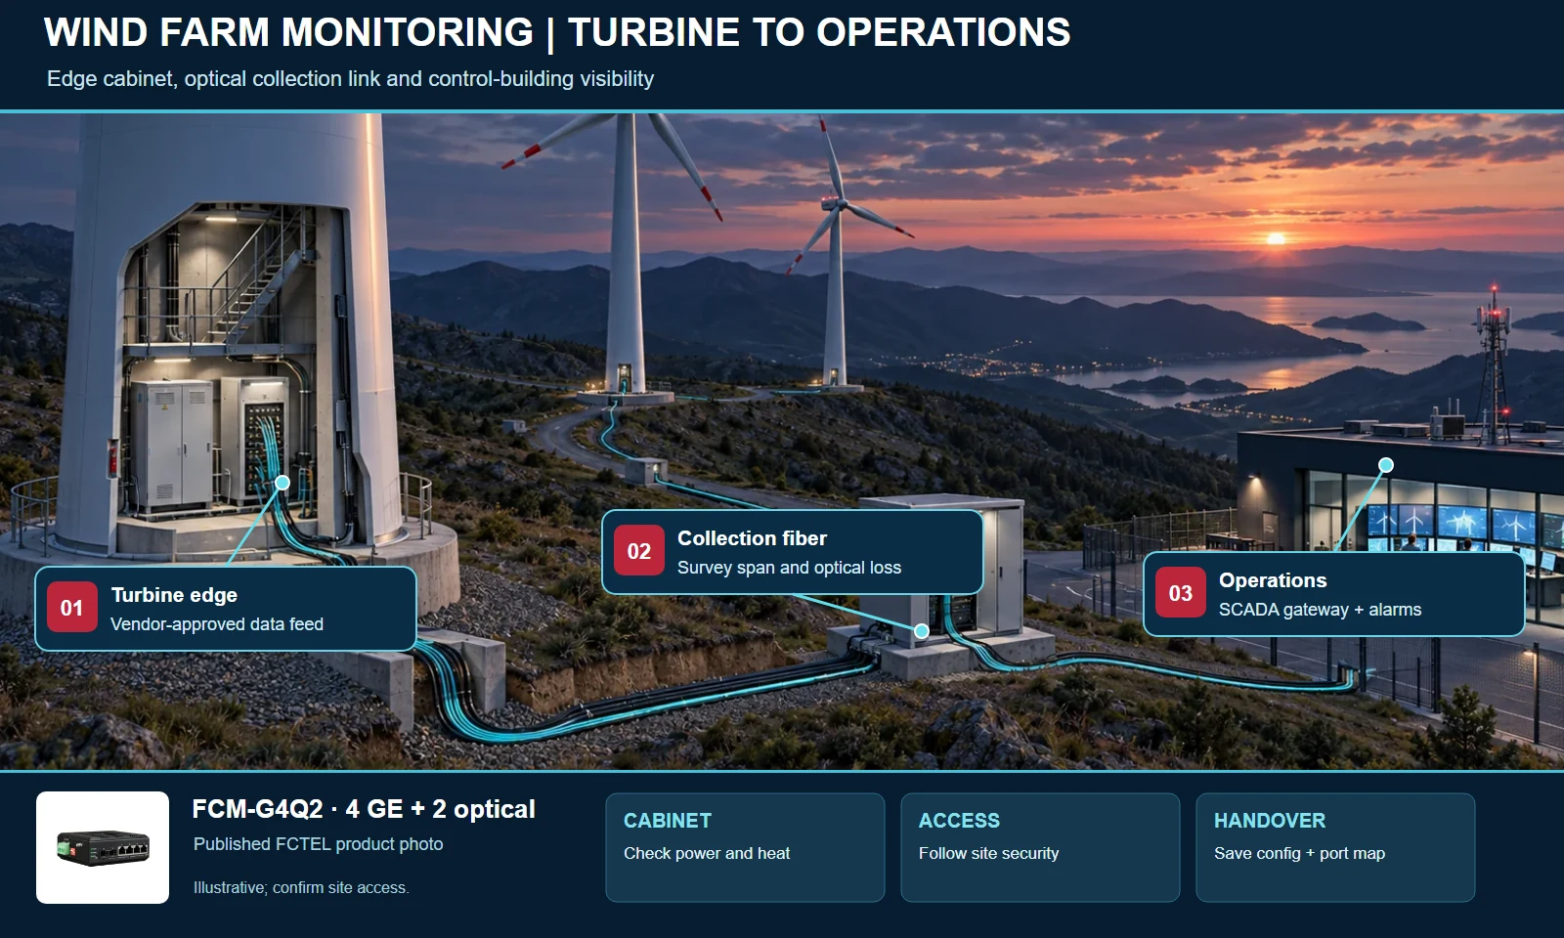Click 'Illustrative; confirm site access.' note
Image resolution: width=1564 pixels, height=938 pixels.
(301, 888)
